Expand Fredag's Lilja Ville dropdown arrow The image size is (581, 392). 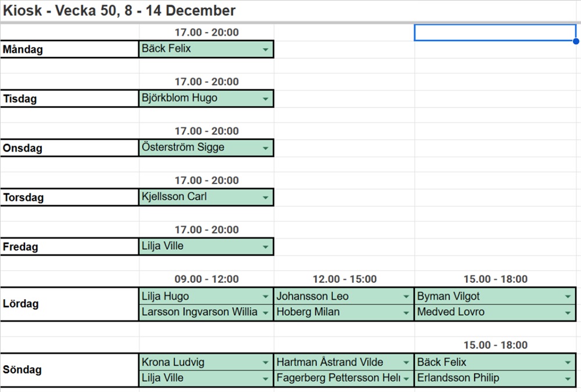click(266, 247)
